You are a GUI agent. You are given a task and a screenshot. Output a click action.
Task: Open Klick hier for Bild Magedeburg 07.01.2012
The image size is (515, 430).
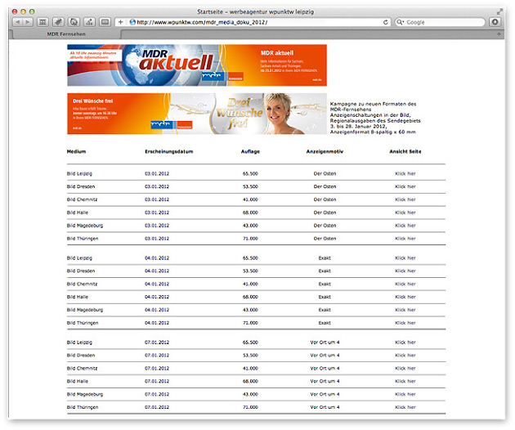coord(405,394)
